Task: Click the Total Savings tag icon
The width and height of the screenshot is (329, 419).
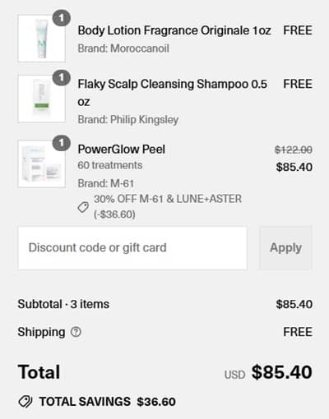Action: click(x=25, y=402)
